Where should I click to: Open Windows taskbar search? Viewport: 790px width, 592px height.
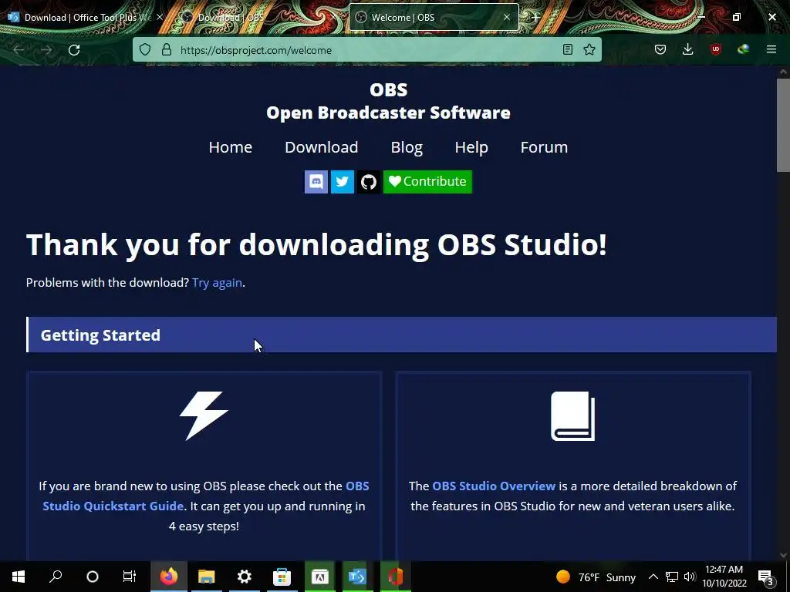coord(56,577)
